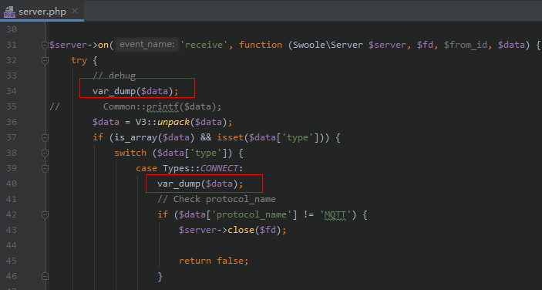Click the $server->close($fd) call
The width and height of the screenshot is (542, 290).
point(233,230)
